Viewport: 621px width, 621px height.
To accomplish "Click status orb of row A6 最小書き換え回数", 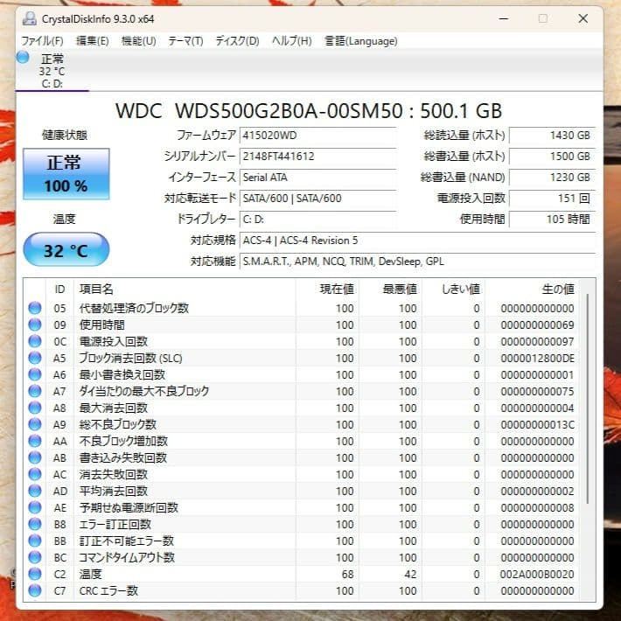I will coord(35,374).
